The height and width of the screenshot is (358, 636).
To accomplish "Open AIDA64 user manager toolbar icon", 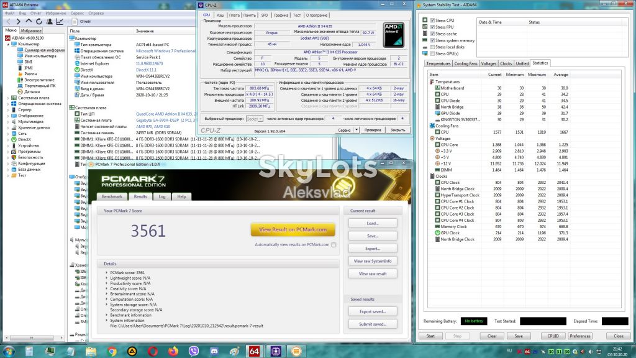I will point(49,22).
